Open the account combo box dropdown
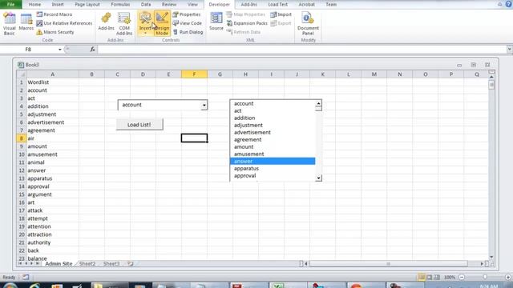Screen dimensions: 513x288 coord(204,105)
